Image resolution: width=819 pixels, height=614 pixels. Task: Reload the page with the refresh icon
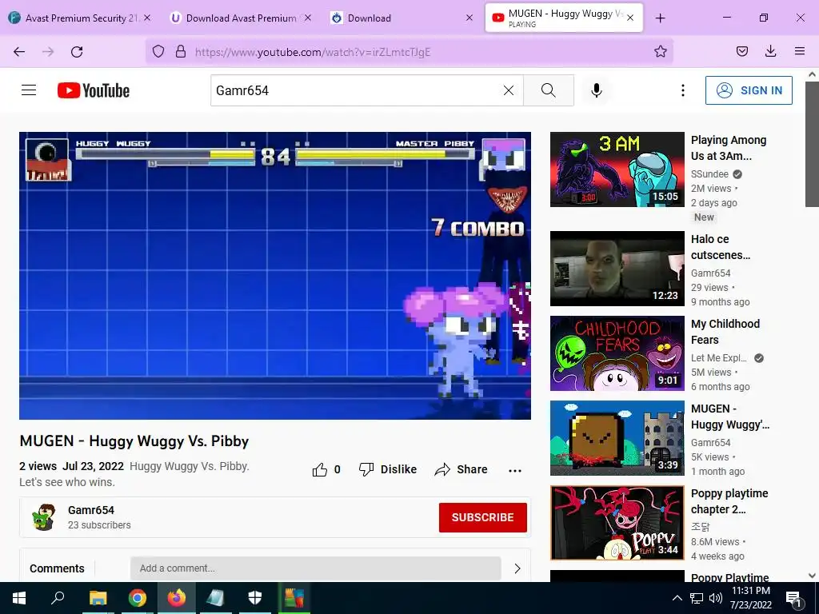[x=77, y=52]
